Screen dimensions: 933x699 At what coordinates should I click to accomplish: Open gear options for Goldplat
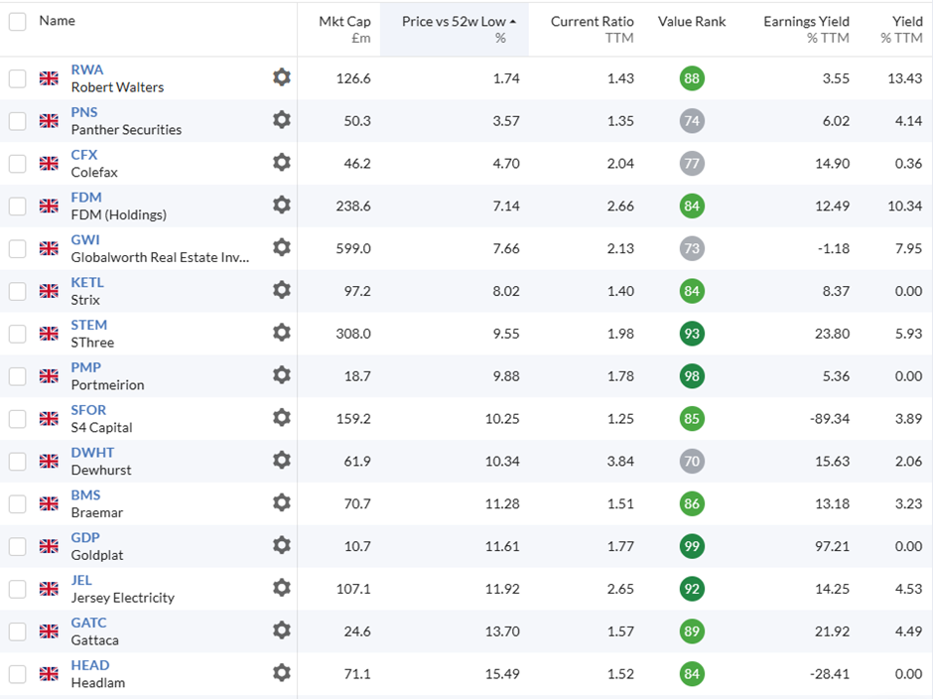[x=282, y=546]
